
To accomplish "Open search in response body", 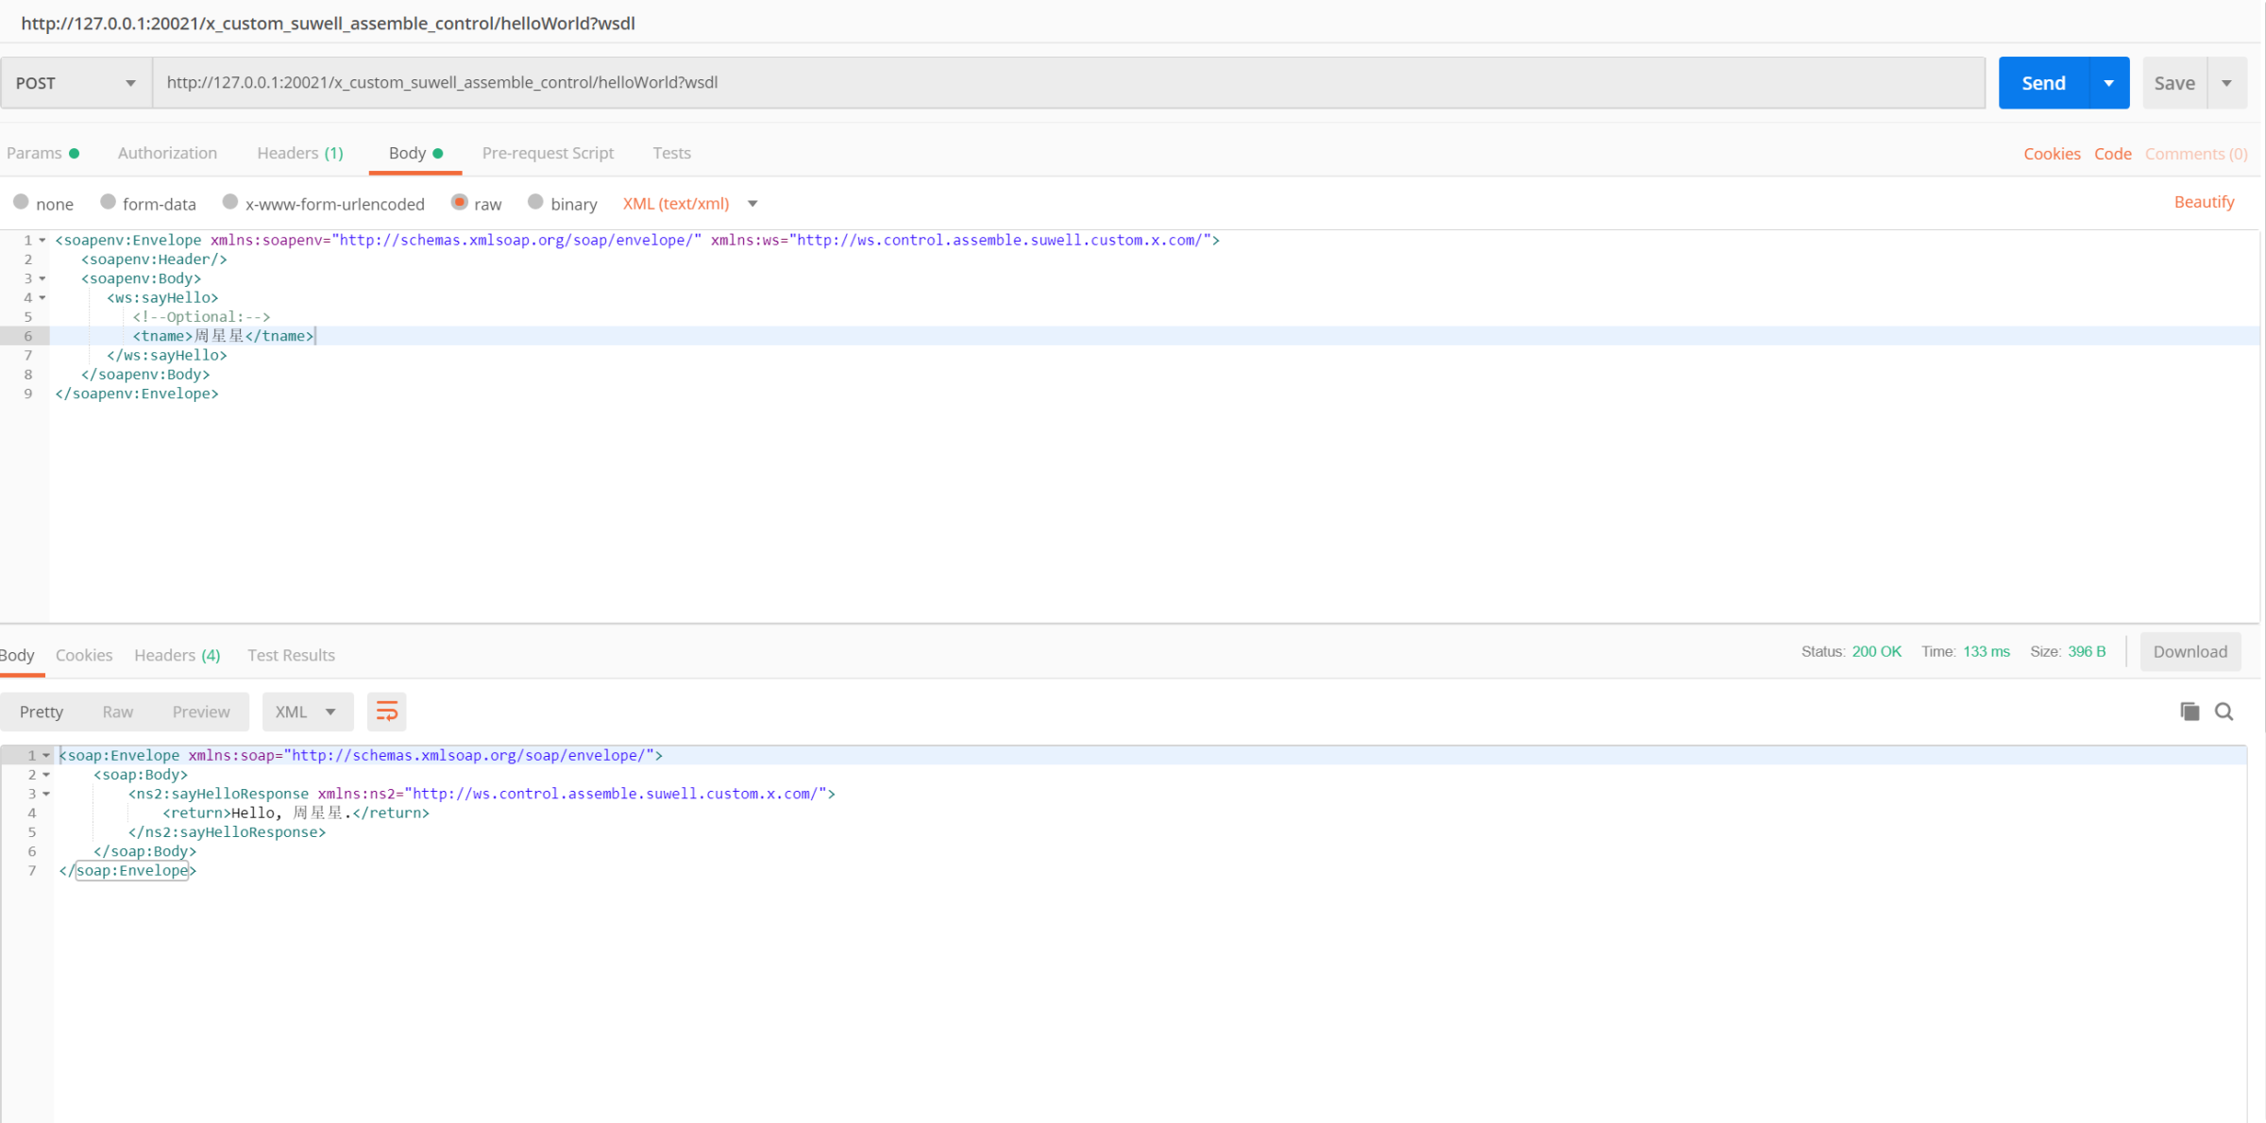I will (x=2224, y=712).
